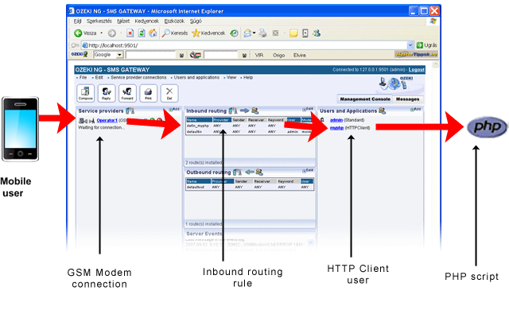This screenshot has height=318, width=509.
Task: Click the IE printer toolbar icon
Action: tap(263, 33)
